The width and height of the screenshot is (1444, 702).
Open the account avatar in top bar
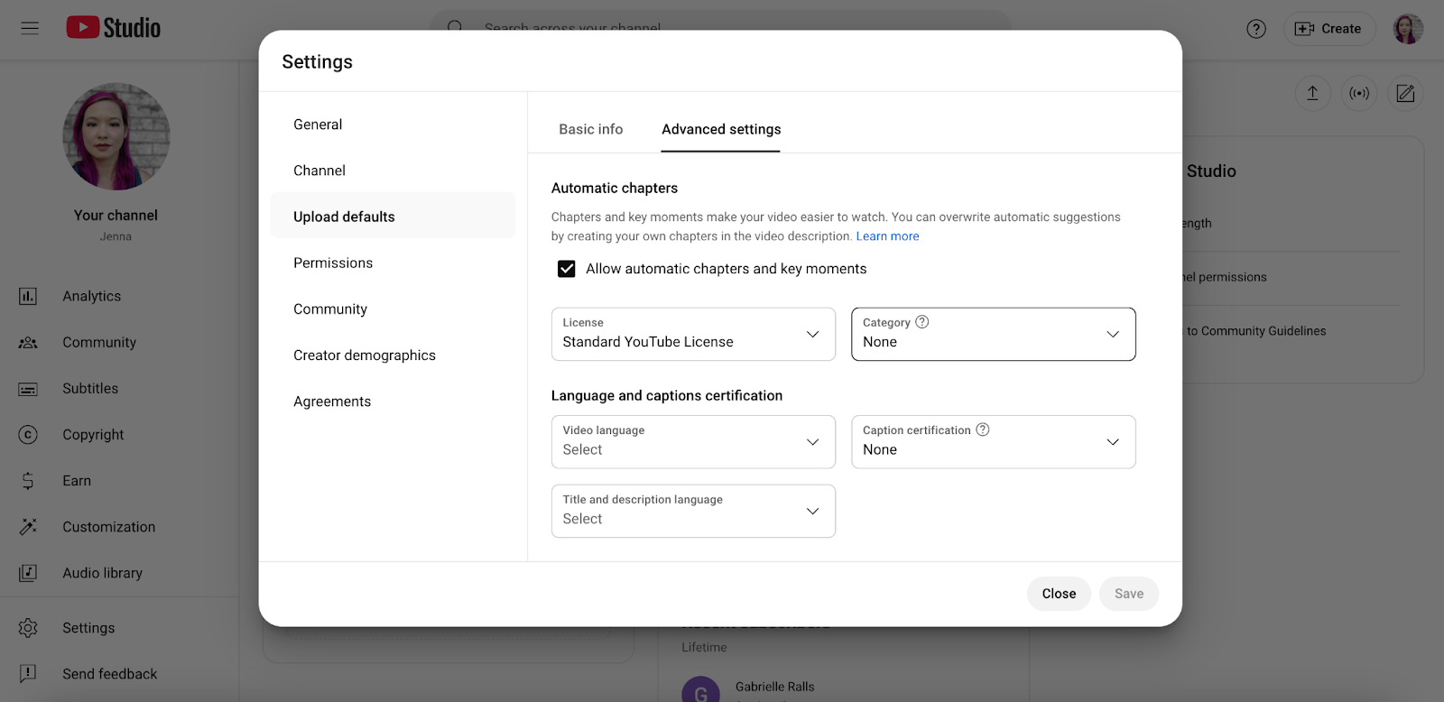pos(1408,29)
